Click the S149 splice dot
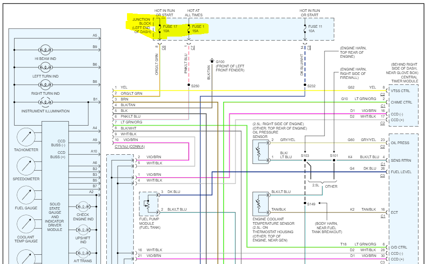Image resolution: width=426 pixels, height=264 pixels. pyautogui.click(x=305, y=203)
